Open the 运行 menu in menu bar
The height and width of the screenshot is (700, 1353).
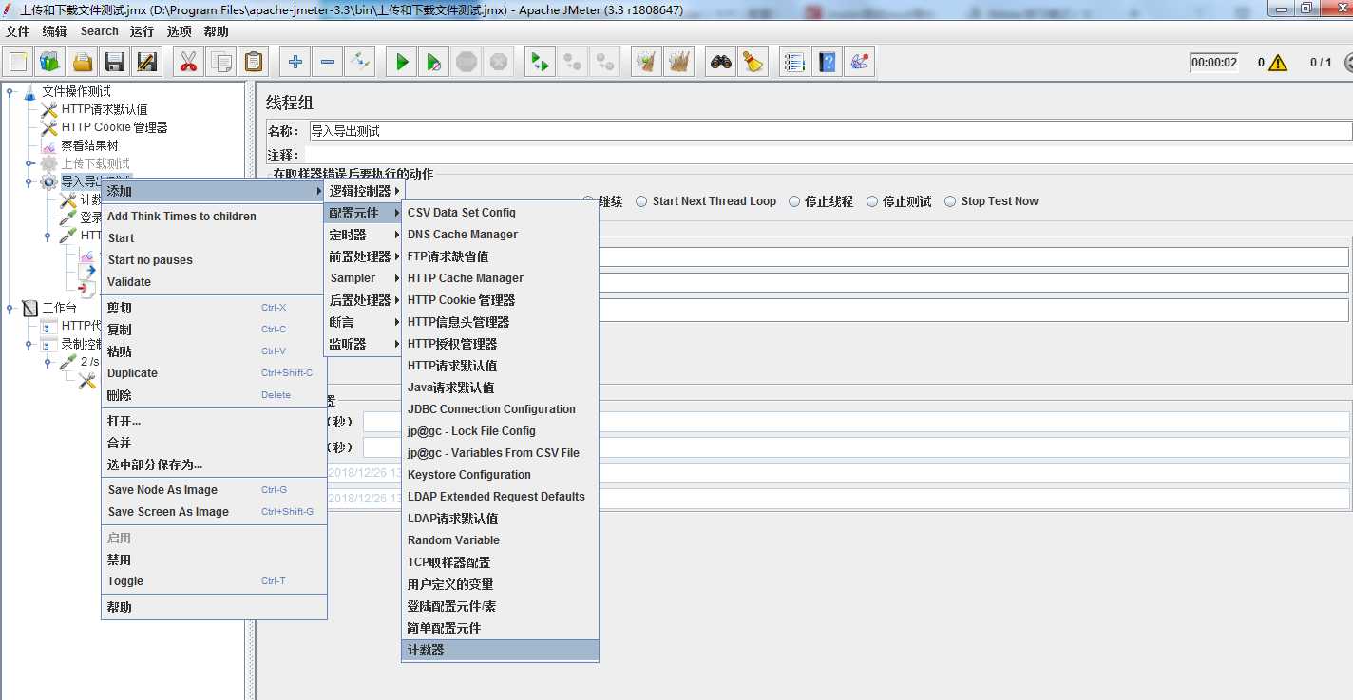143,31
